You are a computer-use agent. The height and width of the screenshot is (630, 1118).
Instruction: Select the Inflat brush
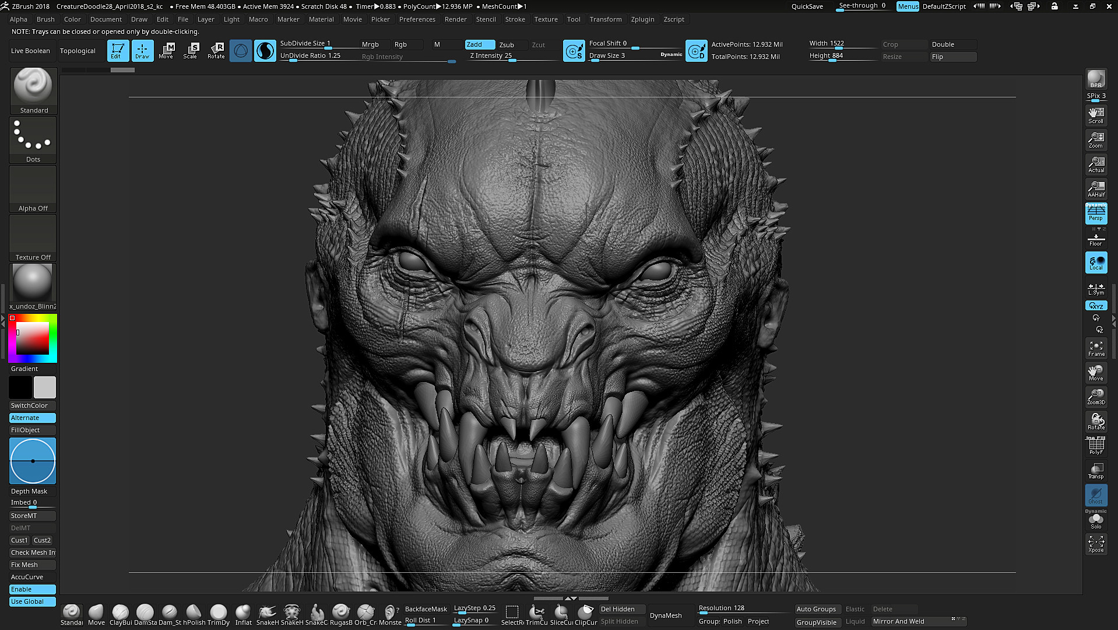pyautogui.click(x=243, y=615)
